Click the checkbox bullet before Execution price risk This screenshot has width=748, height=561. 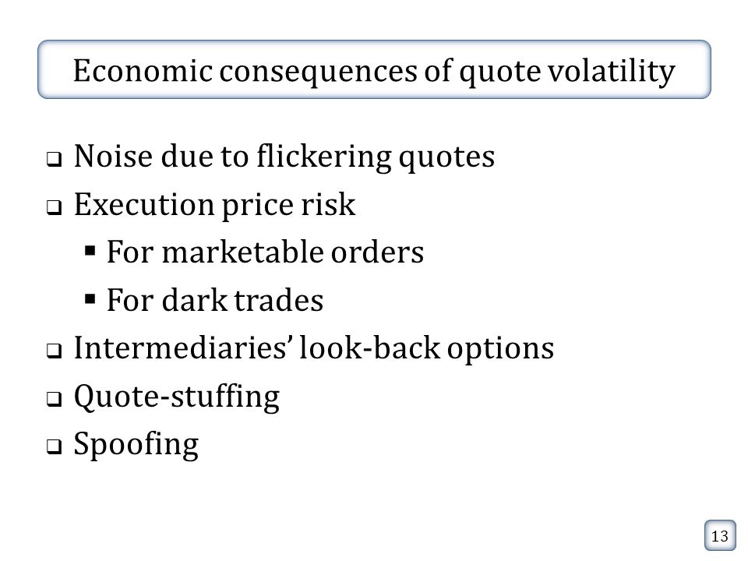point(55,207)
